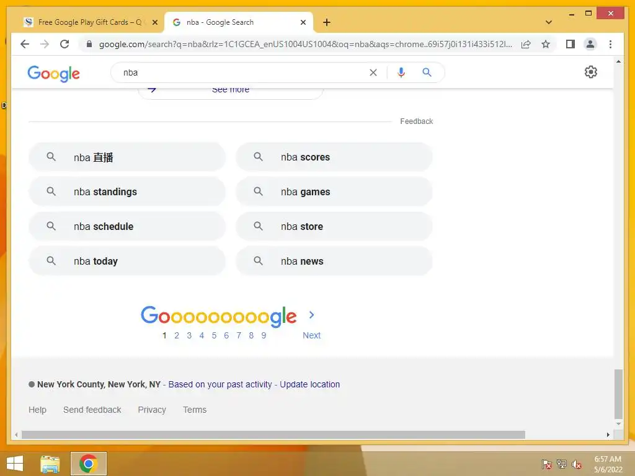
Task: Search related term nba games
Action: pyautogui.click(x=334, y=192)
